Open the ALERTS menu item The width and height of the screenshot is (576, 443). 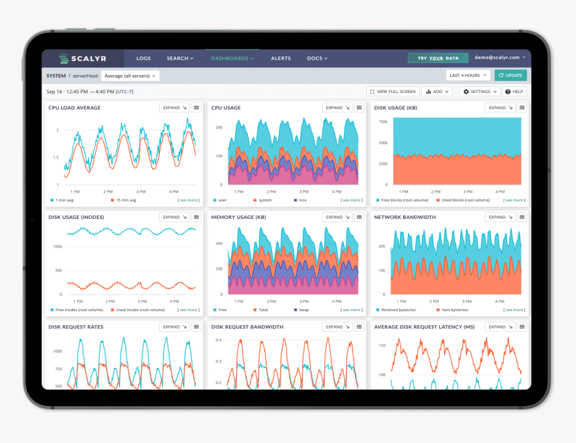point(281,58)
